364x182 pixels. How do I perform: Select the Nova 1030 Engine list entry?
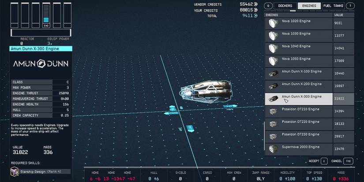click(299, 36)
